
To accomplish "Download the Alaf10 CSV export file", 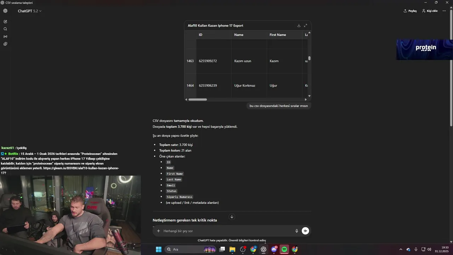I will (299, 25).
